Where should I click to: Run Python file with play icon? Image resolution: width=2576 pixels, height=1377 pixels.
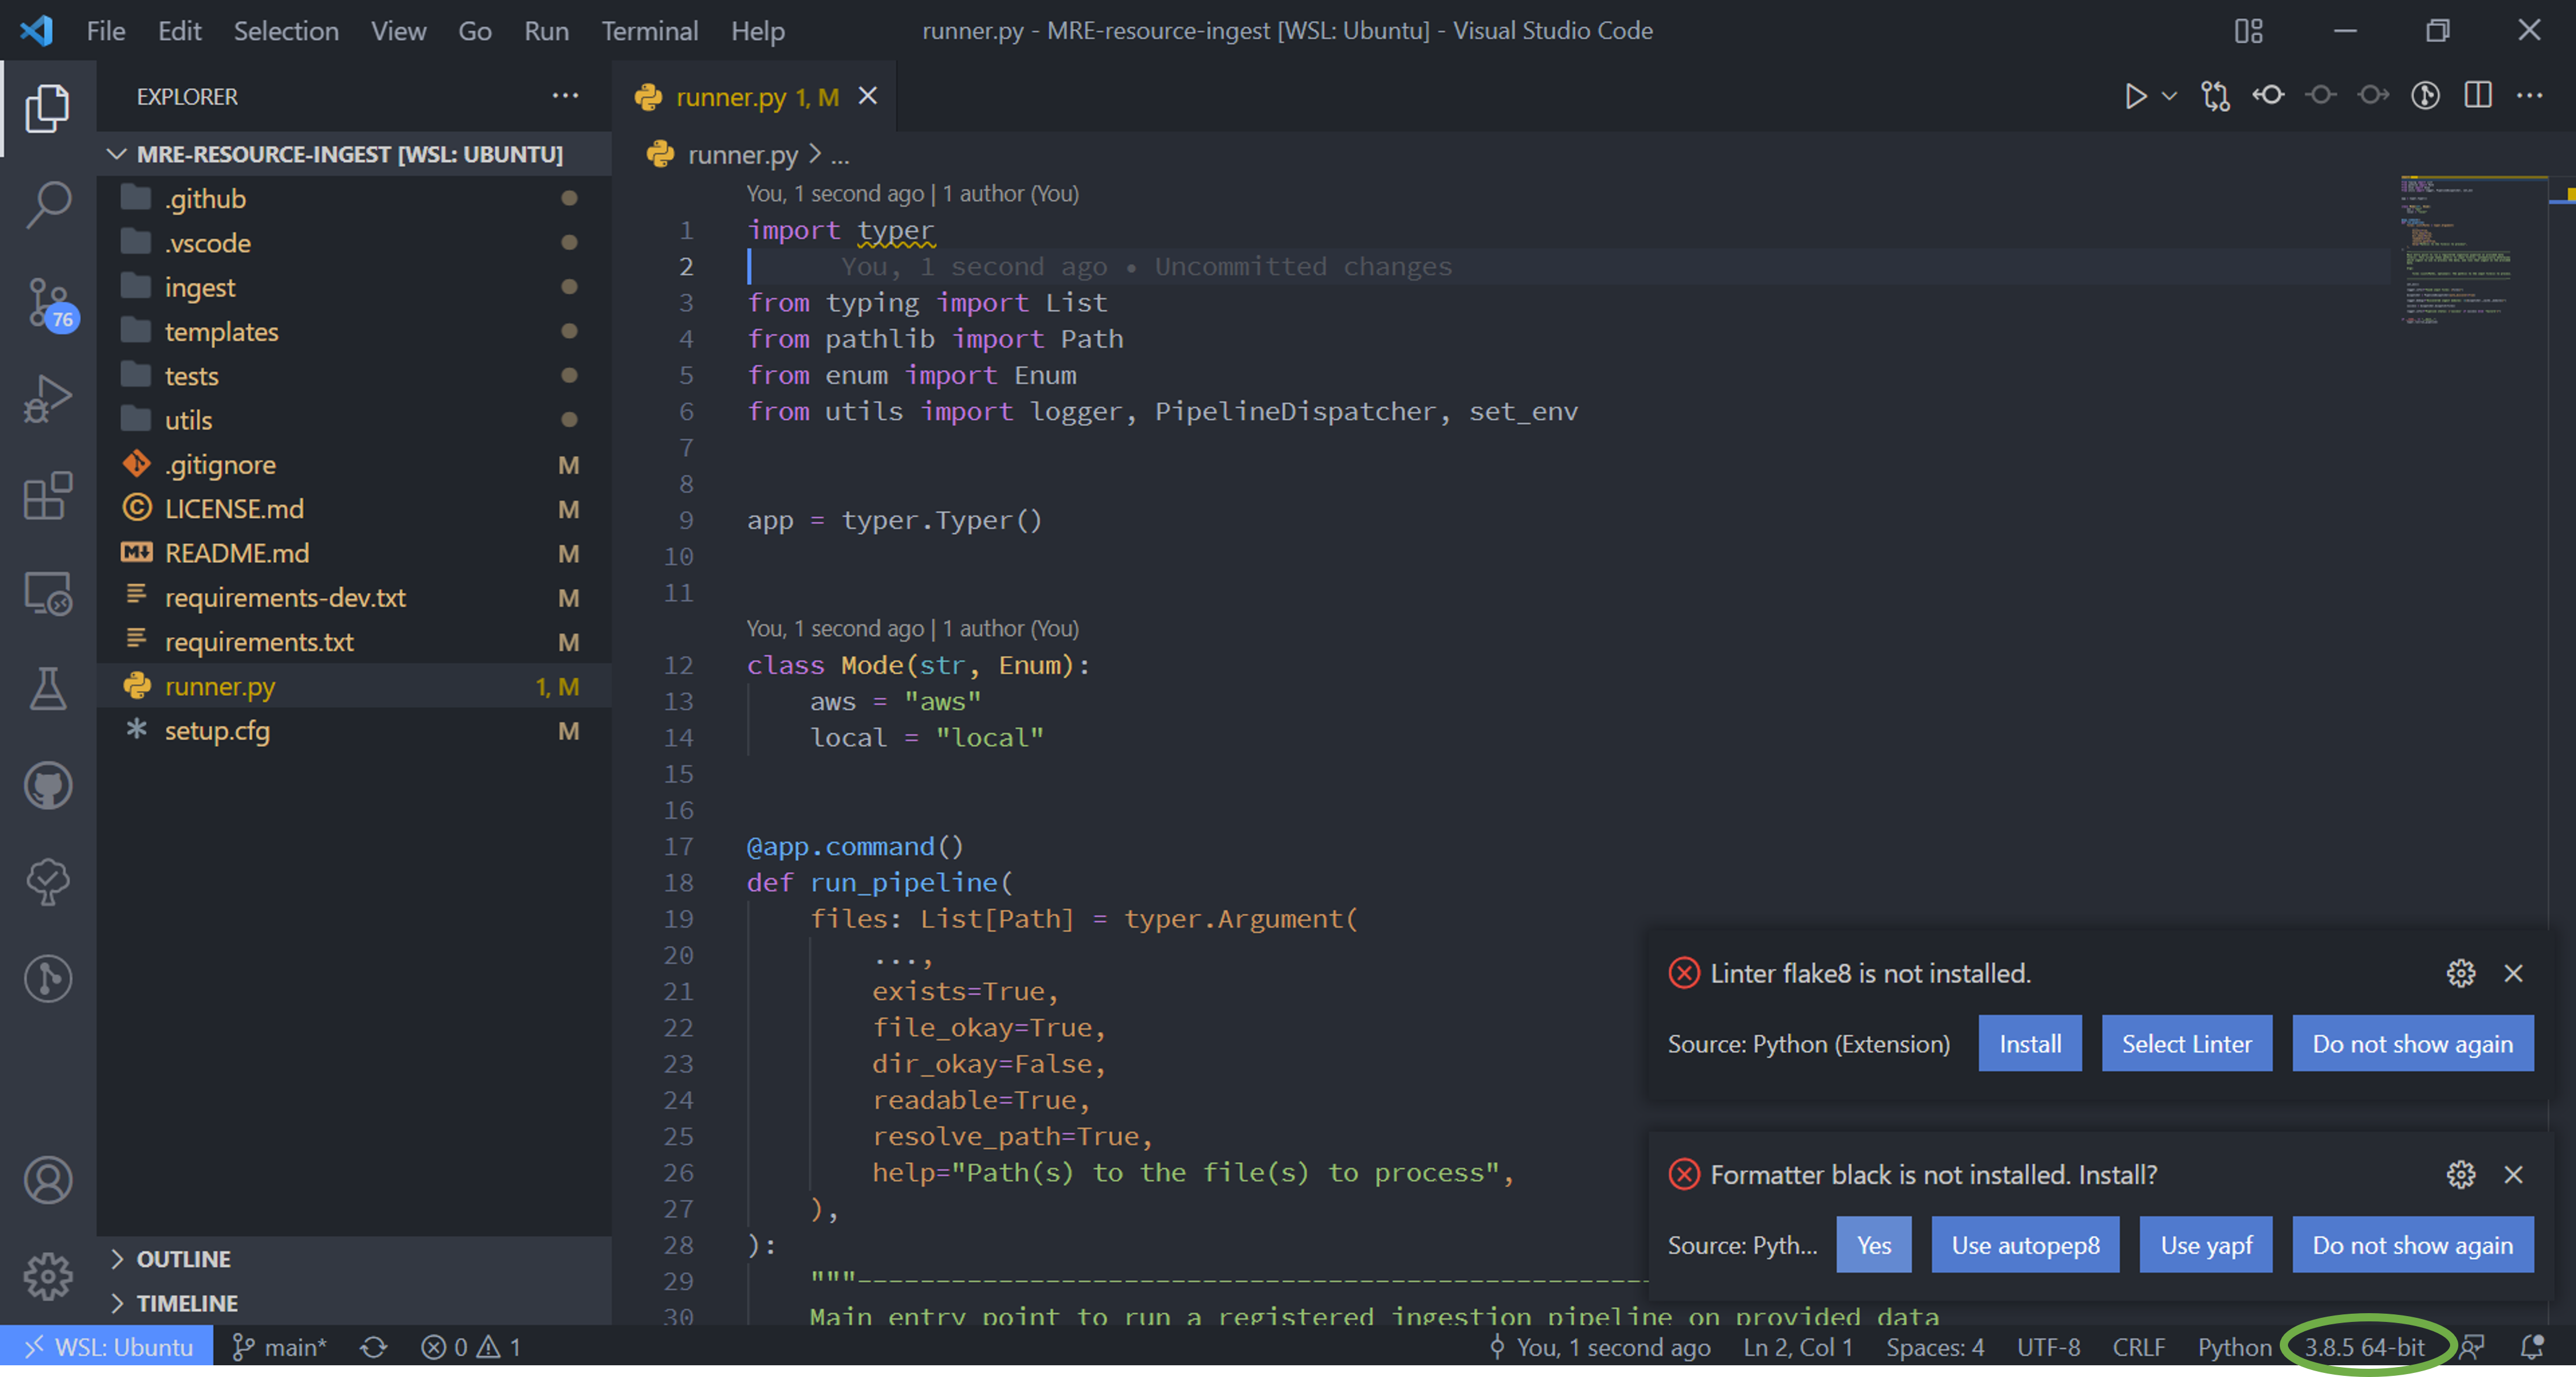tap(2135, 96)
